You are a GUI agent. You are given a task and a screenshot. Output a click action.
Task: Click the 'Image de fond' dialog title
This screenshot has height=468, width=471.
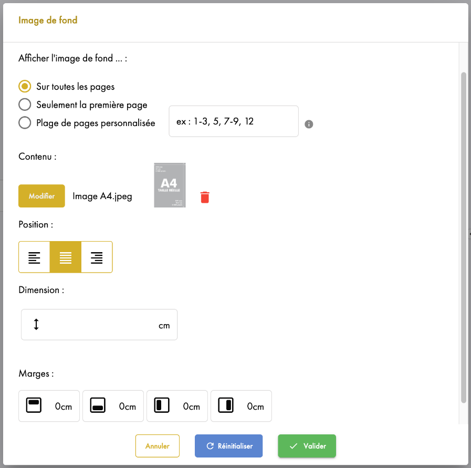(48, 20)
